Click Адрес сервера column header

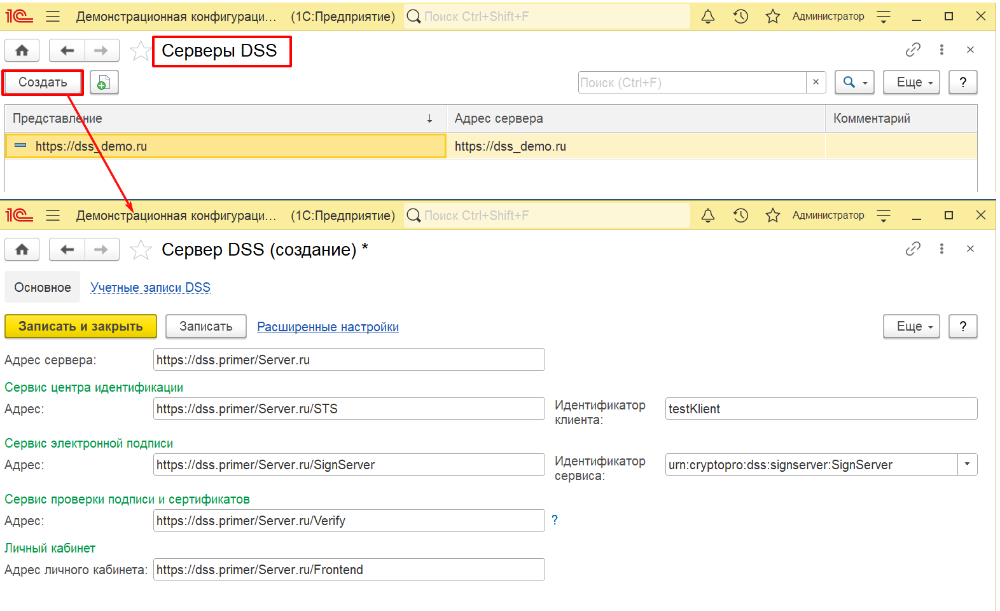click(x=636, y=118)
